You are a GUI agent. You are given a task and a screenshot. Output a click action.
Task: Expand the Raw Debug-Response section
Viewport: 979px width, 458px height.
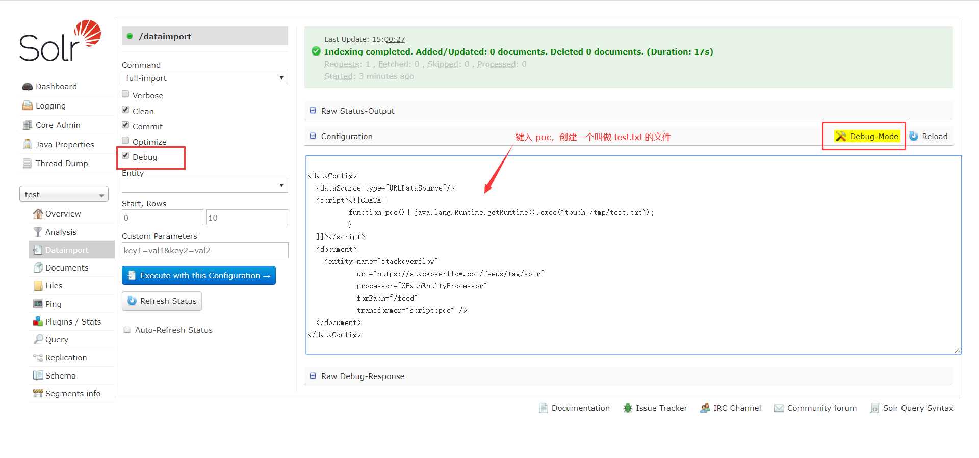pos(313,376)
